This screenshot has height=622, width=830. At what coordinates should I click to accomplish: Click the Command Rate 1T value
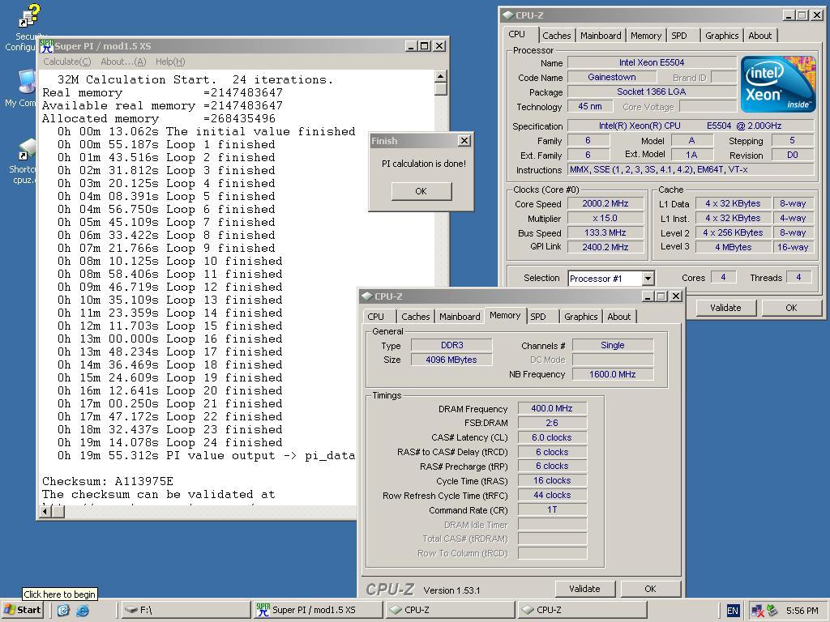552,509
